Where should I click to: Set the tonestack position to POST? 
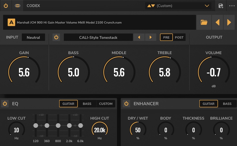pyautogui.click(x=179, y=37)
